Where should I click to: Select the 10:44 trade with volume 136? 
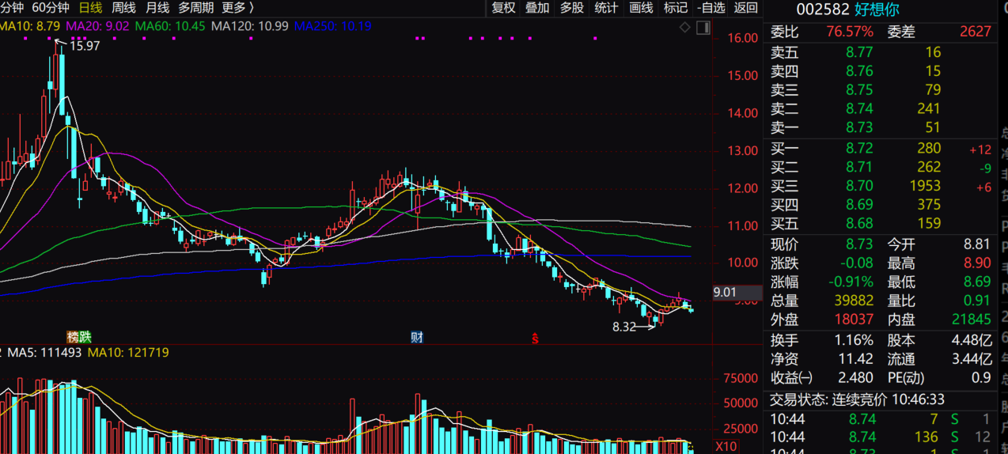881,437
